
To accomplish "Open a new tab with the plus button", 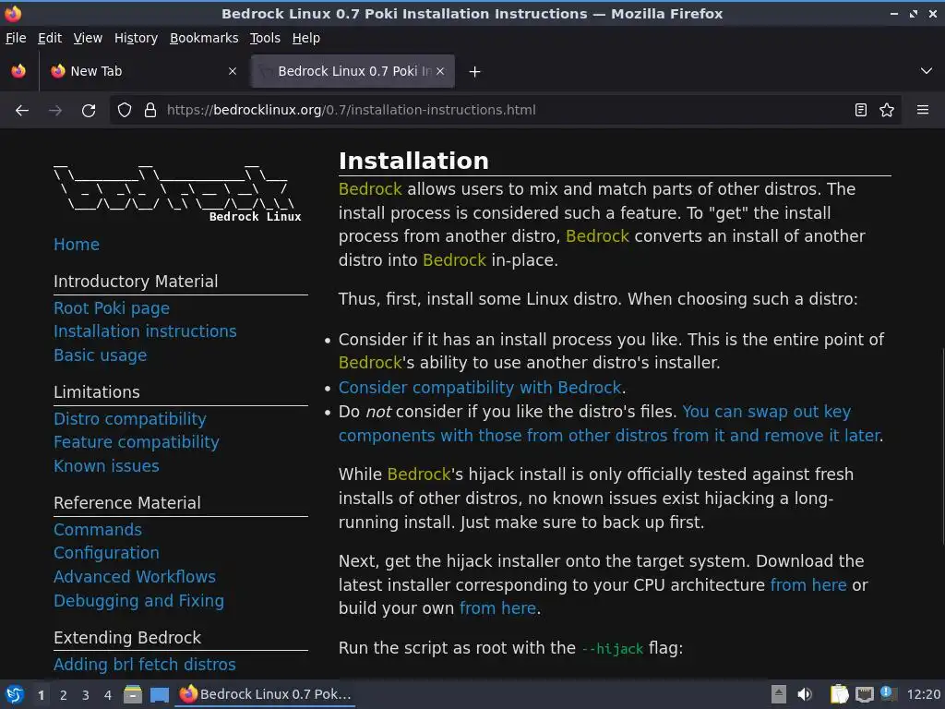I will [475, 72].
